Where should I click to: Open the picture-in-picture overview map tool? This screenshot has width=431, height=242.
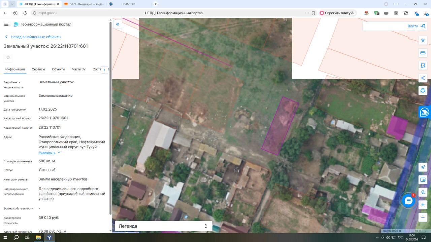[423, 180]
